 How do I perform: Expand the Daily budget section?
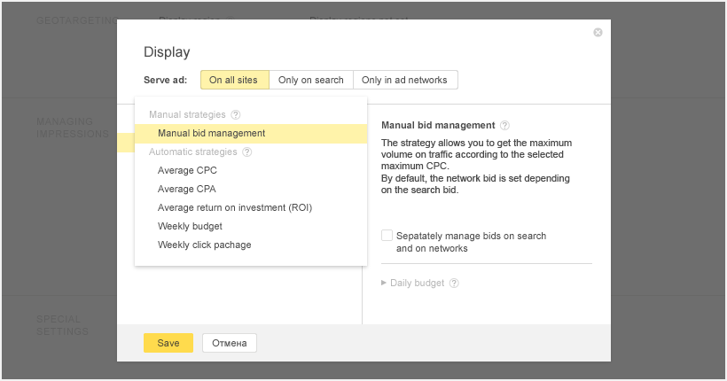(x=383, y=283)
